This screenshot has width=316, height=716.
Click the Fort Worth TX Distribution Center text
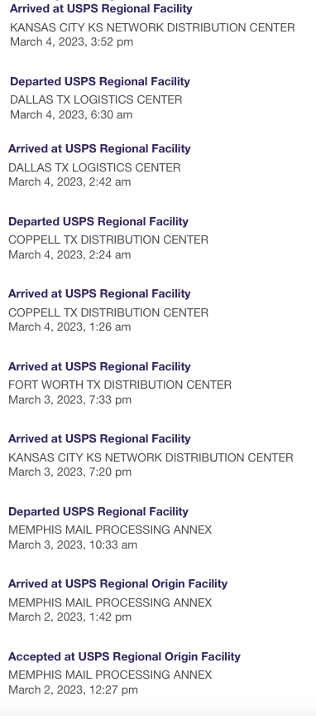coord(120,385)
